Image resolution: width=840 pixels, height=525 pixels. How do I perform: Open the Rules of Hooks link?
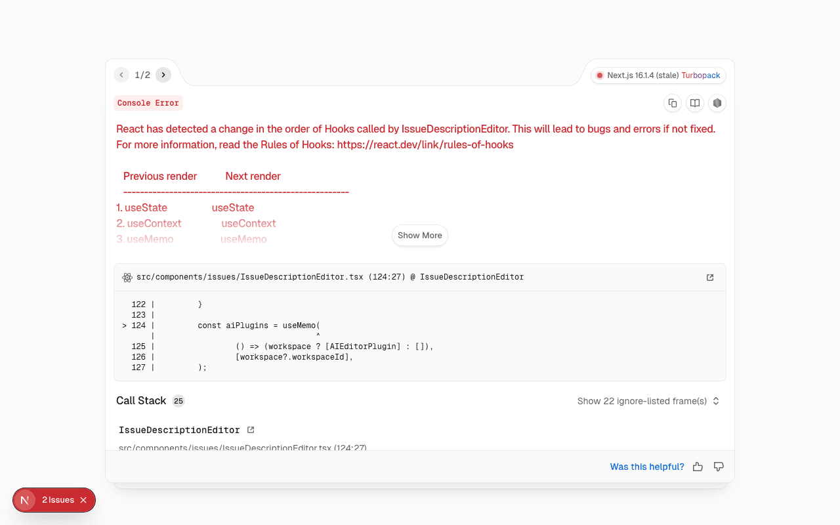tap(425, 144)
